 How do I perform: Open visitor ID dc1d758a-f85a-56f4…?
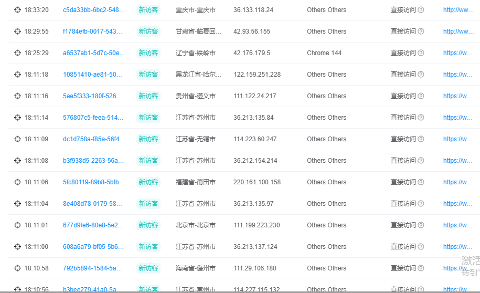click(94, 139)
